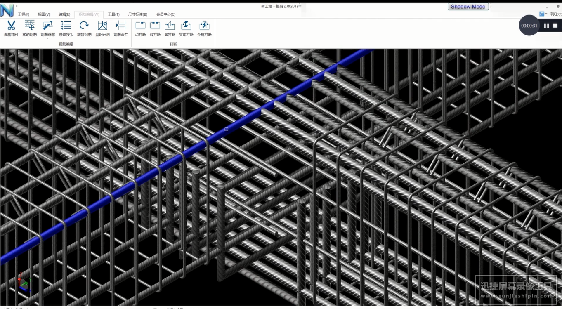Click the 外框打断 tool
The width and height of the screenshot is (562, 309).
204,28
